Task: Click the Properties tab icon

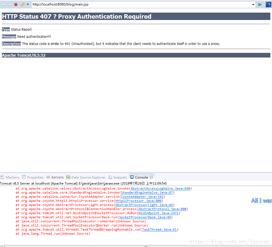Action: click(x=24, y=177)
